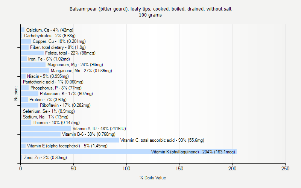This screenshot has width=301, height=188.
Task: Click the Vitamin B-6 bar
Action: click(x=41, y=134)
